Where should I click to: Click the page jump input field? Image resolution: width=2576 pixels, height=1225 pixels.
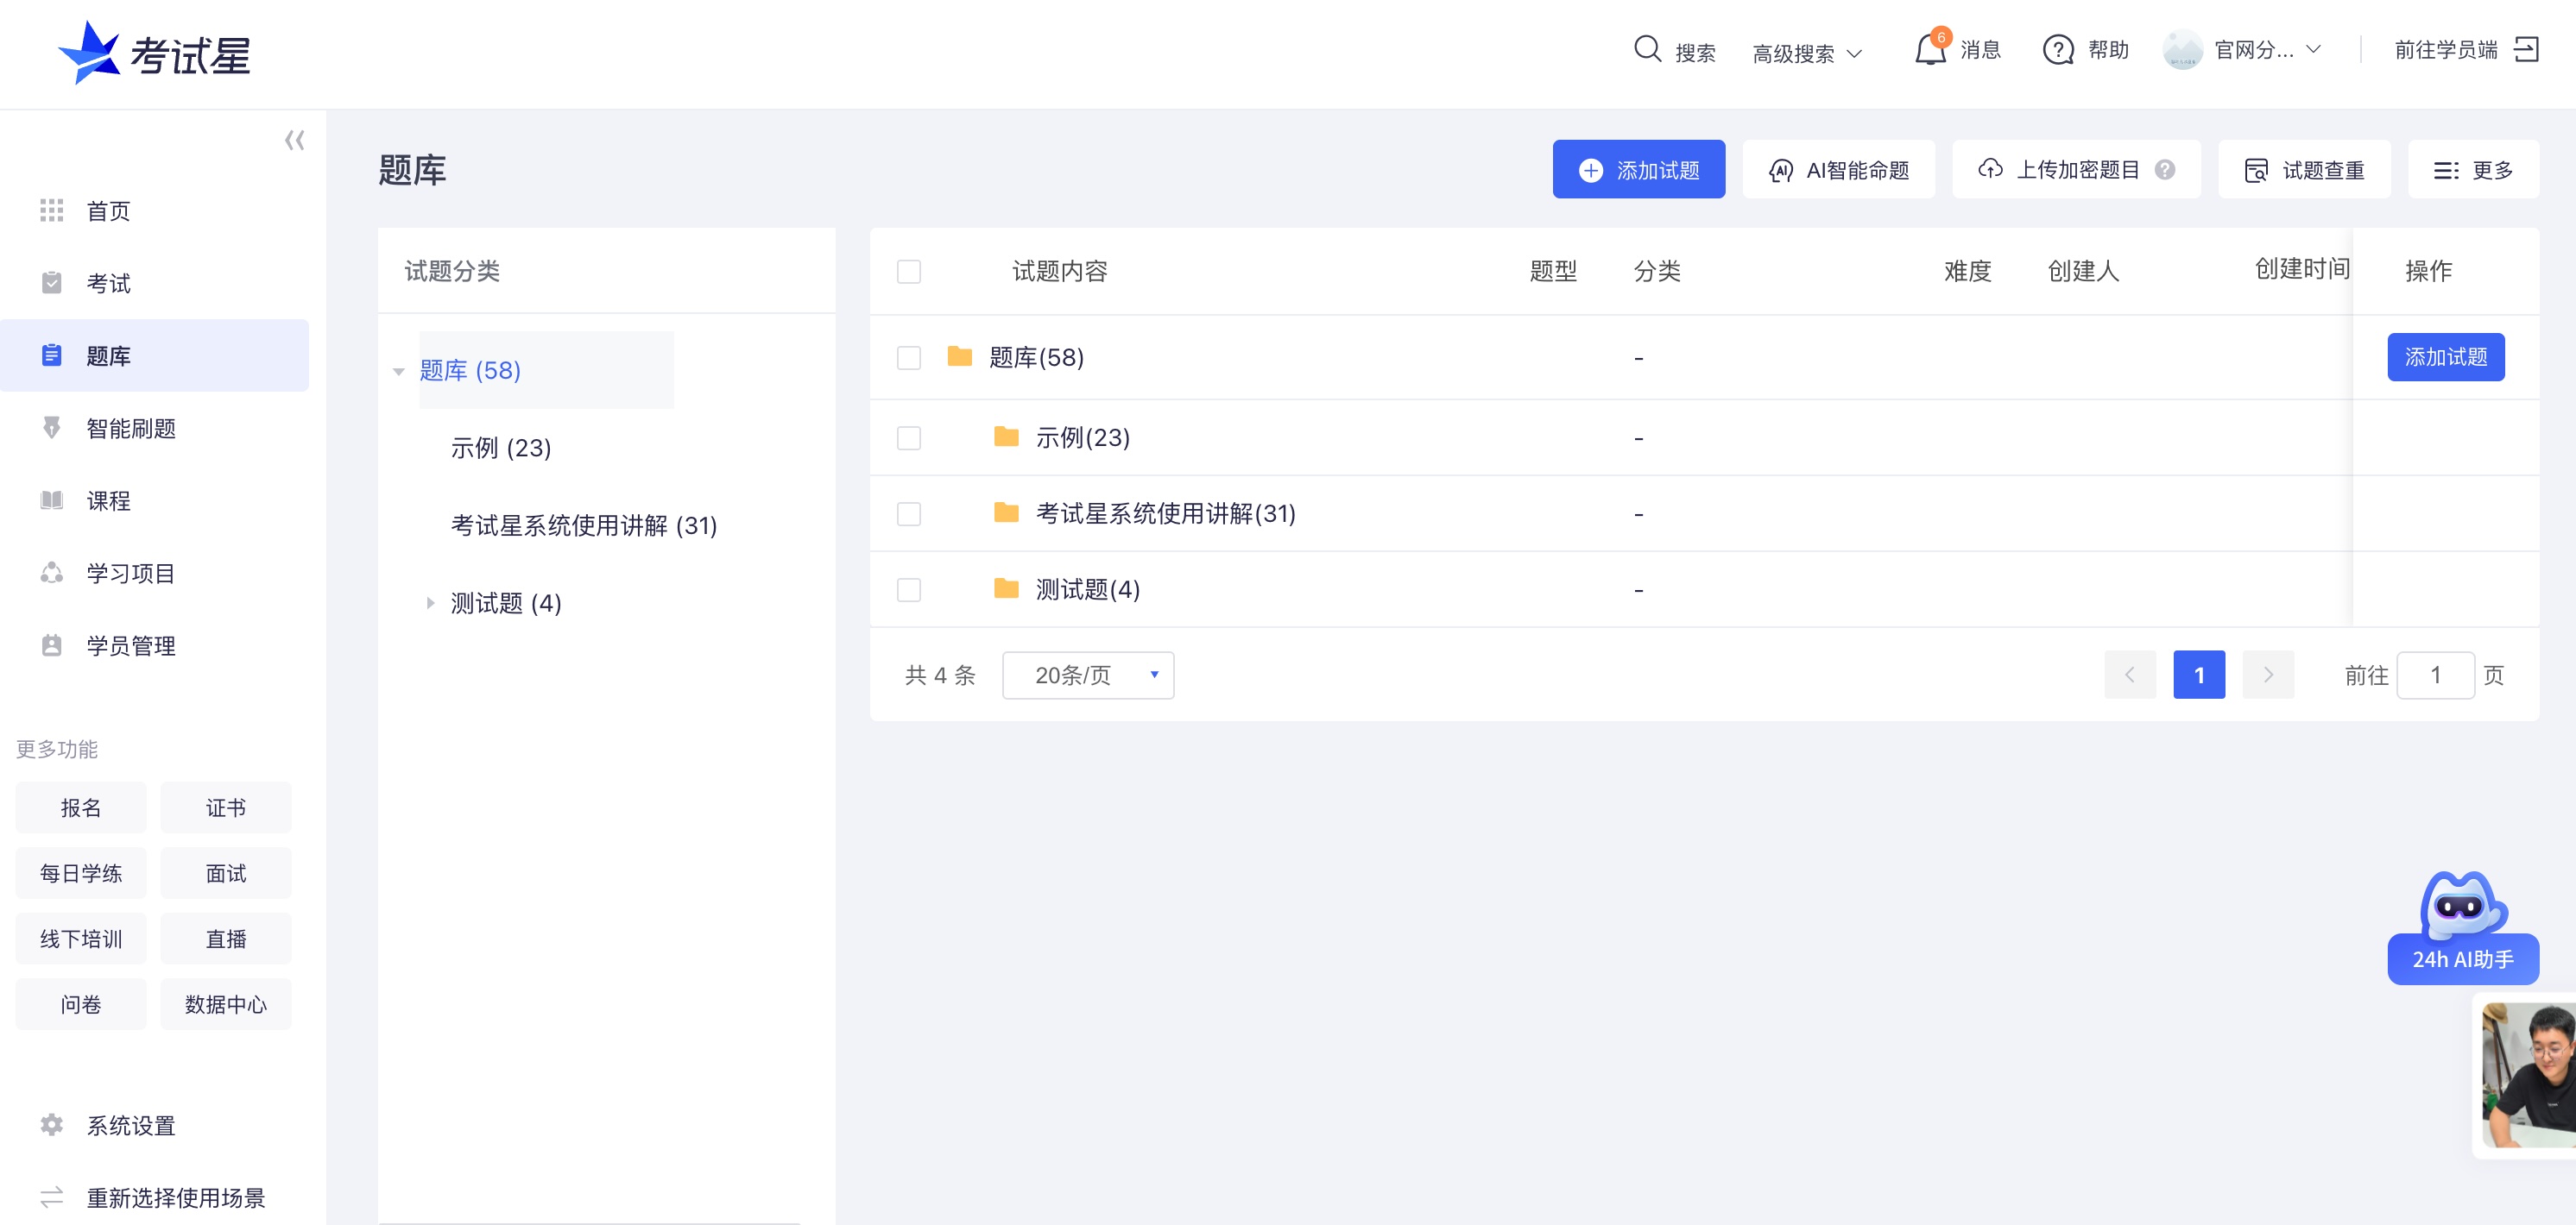coord(2435,675)
